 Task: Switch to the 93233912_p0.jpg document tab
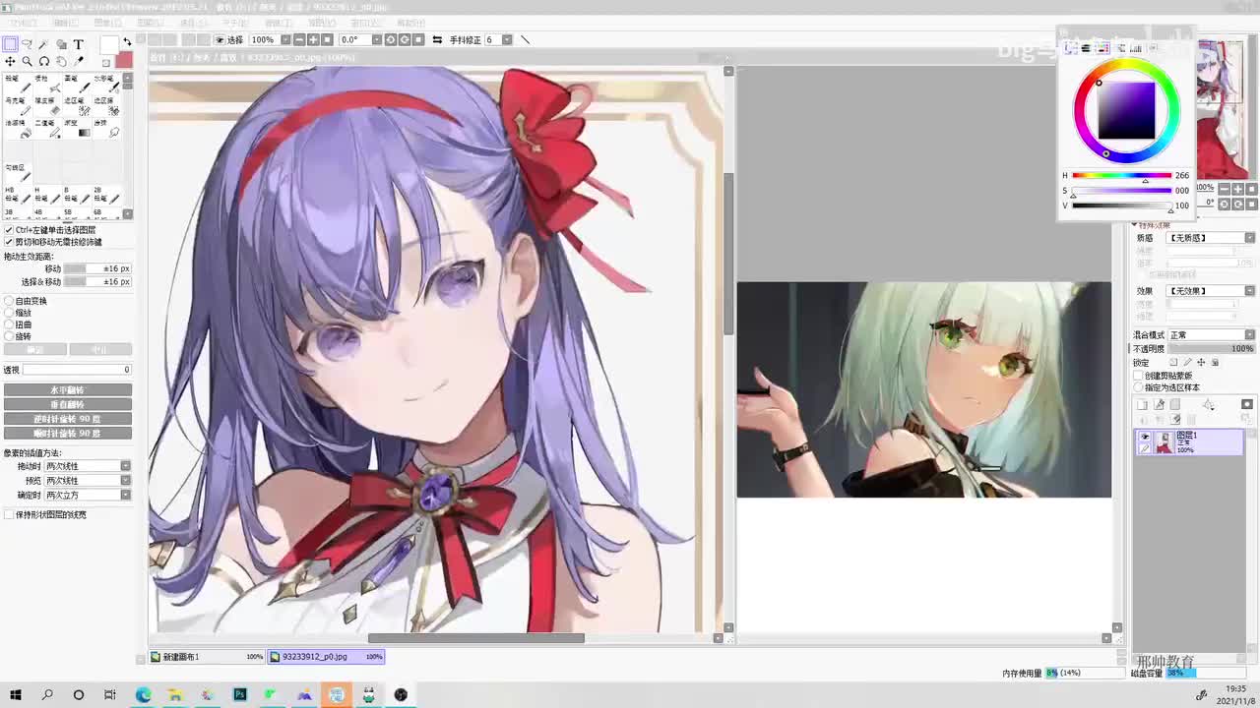[x=327, y=657]
